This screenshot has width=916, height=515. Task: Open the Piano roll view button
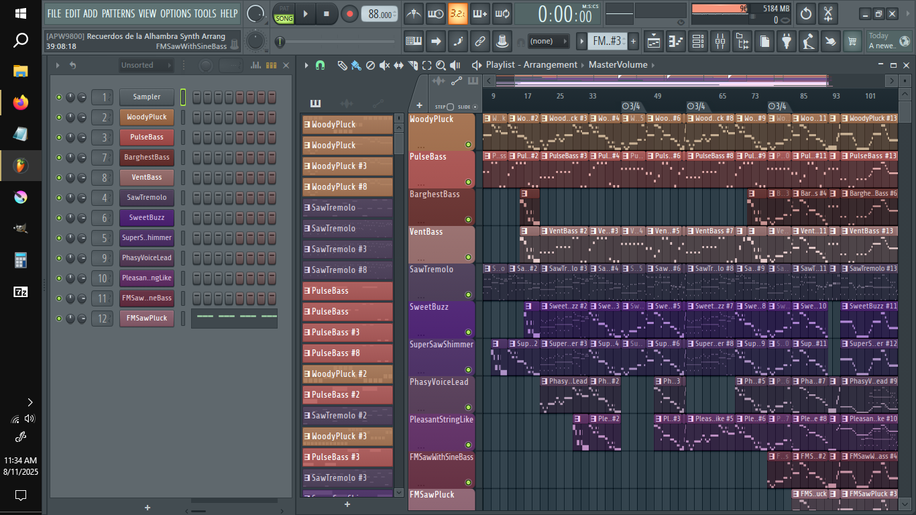pyautogui.click(x=676, y=42)
